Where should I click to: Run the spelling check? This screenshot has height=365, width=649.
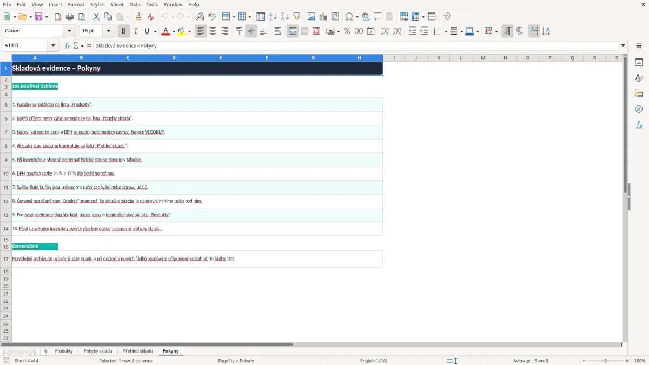coord(212,17)
